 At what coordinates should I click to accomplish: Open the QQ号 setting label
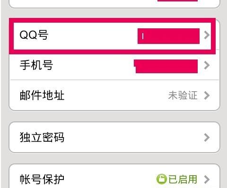tap(34, 35)
